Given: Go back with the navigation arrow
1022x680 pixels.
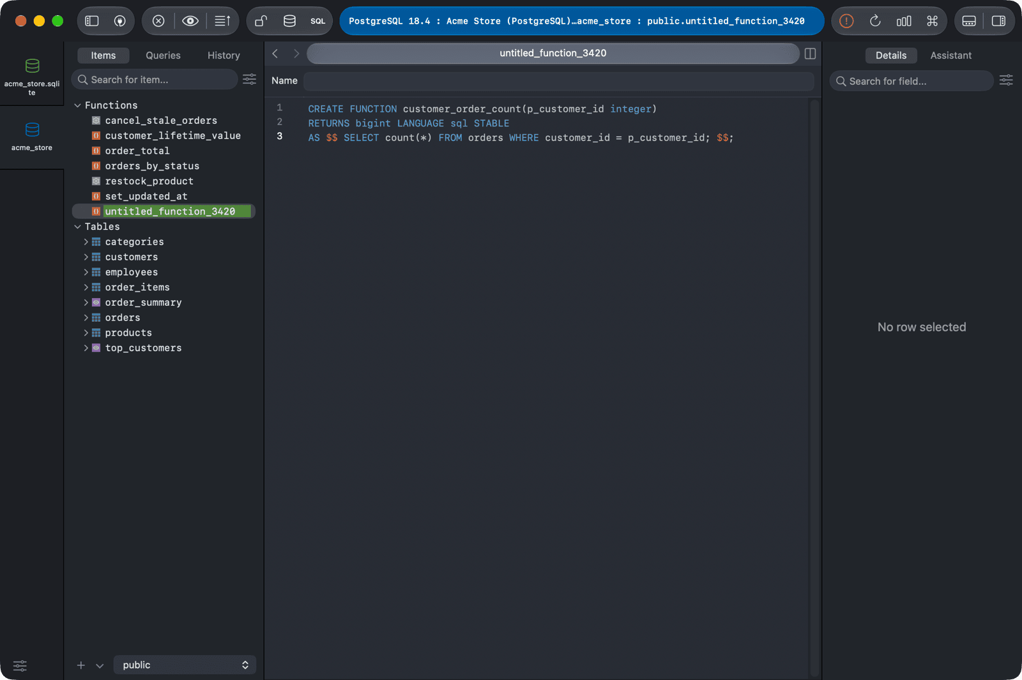Looking at the screenshot, I should pos(275,54).
